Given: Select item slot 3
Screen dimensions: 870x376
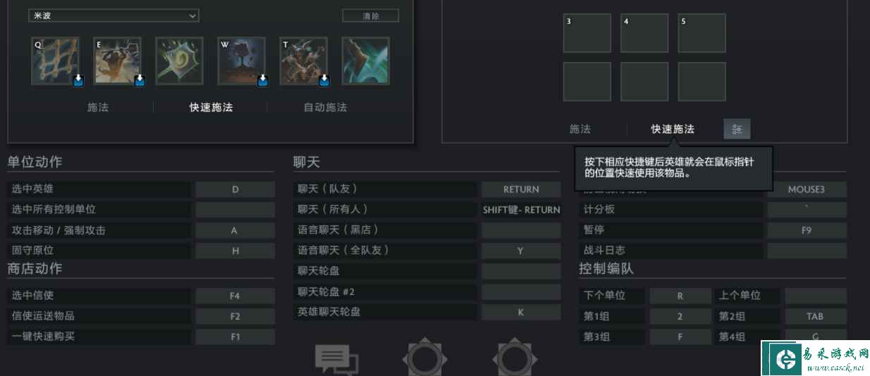Looking at the screenshot, I should click(587, 33).
